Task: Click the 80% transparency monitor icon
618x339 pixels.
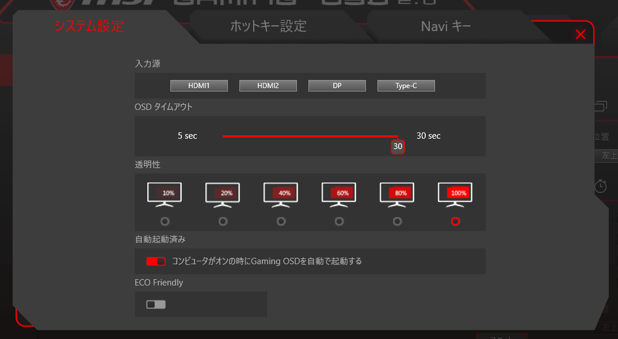Action: coord(397,195)
